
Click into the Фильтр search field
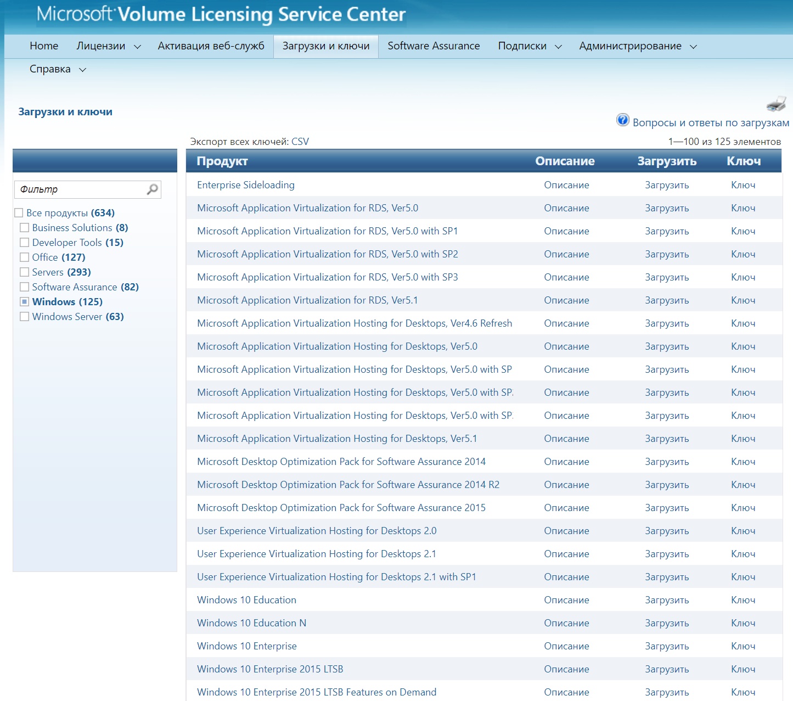[80, 189]
